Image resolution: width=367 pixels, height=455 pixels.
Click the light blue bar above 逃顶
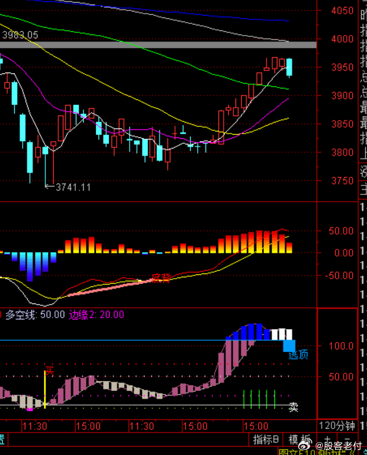[289, 346]
